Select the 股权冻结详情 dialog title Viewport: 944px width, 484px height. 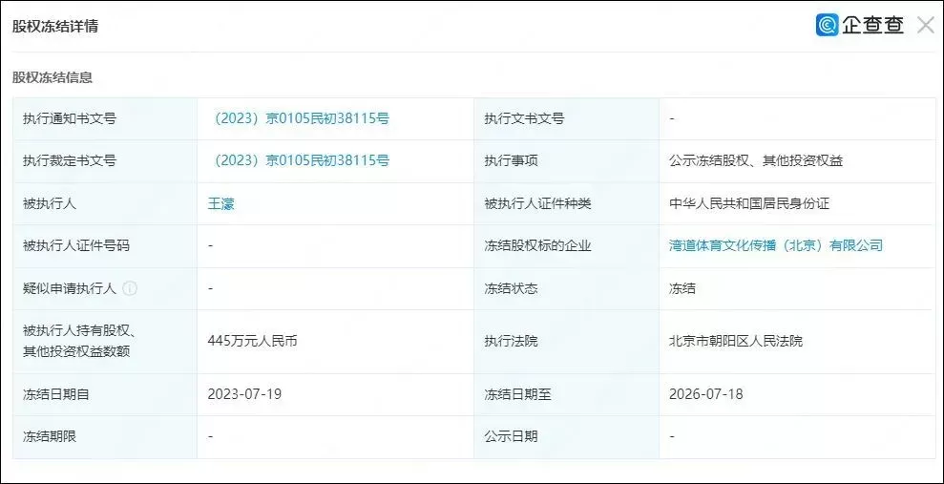coord(55,27)
